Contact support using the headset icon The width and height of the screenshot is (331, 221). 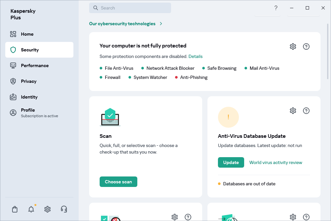[64, 209]
